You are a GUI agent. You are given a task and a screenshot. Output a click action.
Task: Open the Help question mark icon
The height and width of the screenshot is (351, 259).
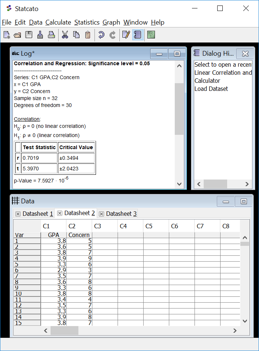click(x=151, y=35)
